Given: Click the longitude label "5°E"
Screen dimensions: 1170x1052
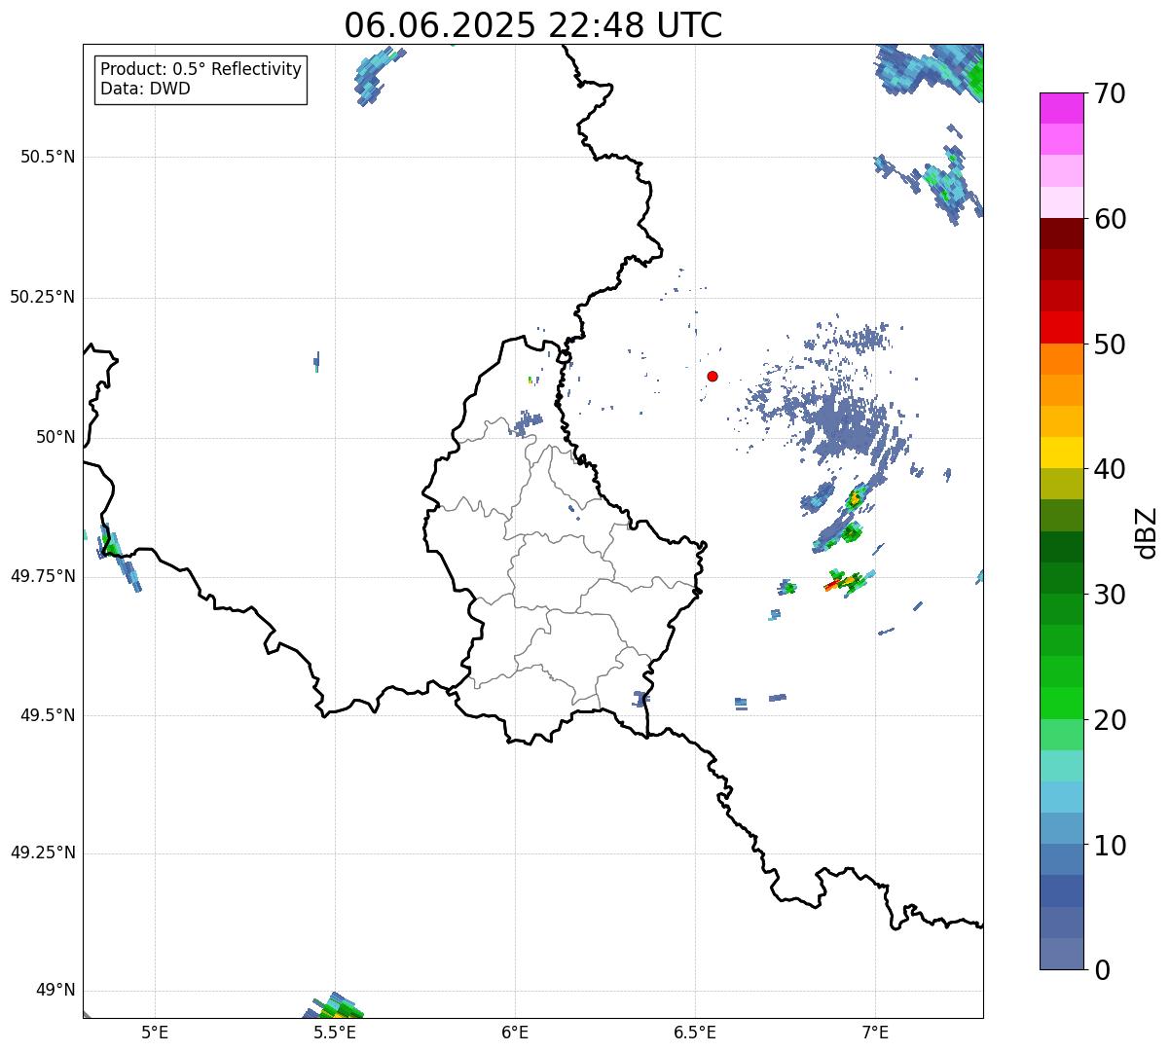Looking at the screenshot, I should coord(155,1033).
